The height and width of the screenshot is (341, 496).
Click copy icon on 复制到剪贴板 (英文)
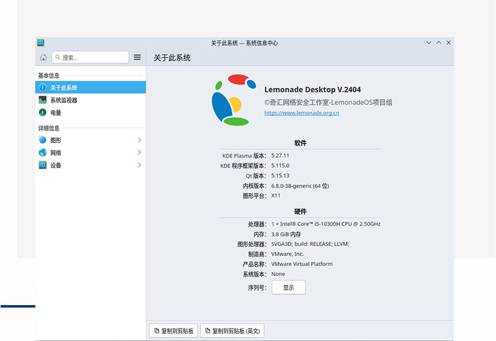pos(208,331)
